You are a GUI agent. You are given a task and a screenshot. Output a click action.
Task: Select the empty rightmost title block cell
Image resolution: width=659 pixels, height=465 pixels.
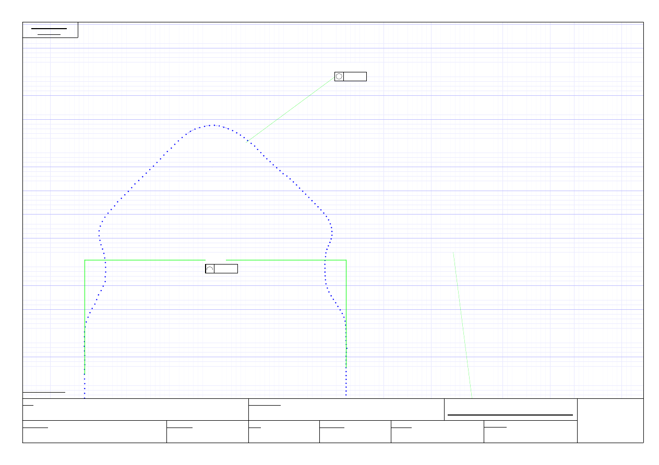click(610, 421)
